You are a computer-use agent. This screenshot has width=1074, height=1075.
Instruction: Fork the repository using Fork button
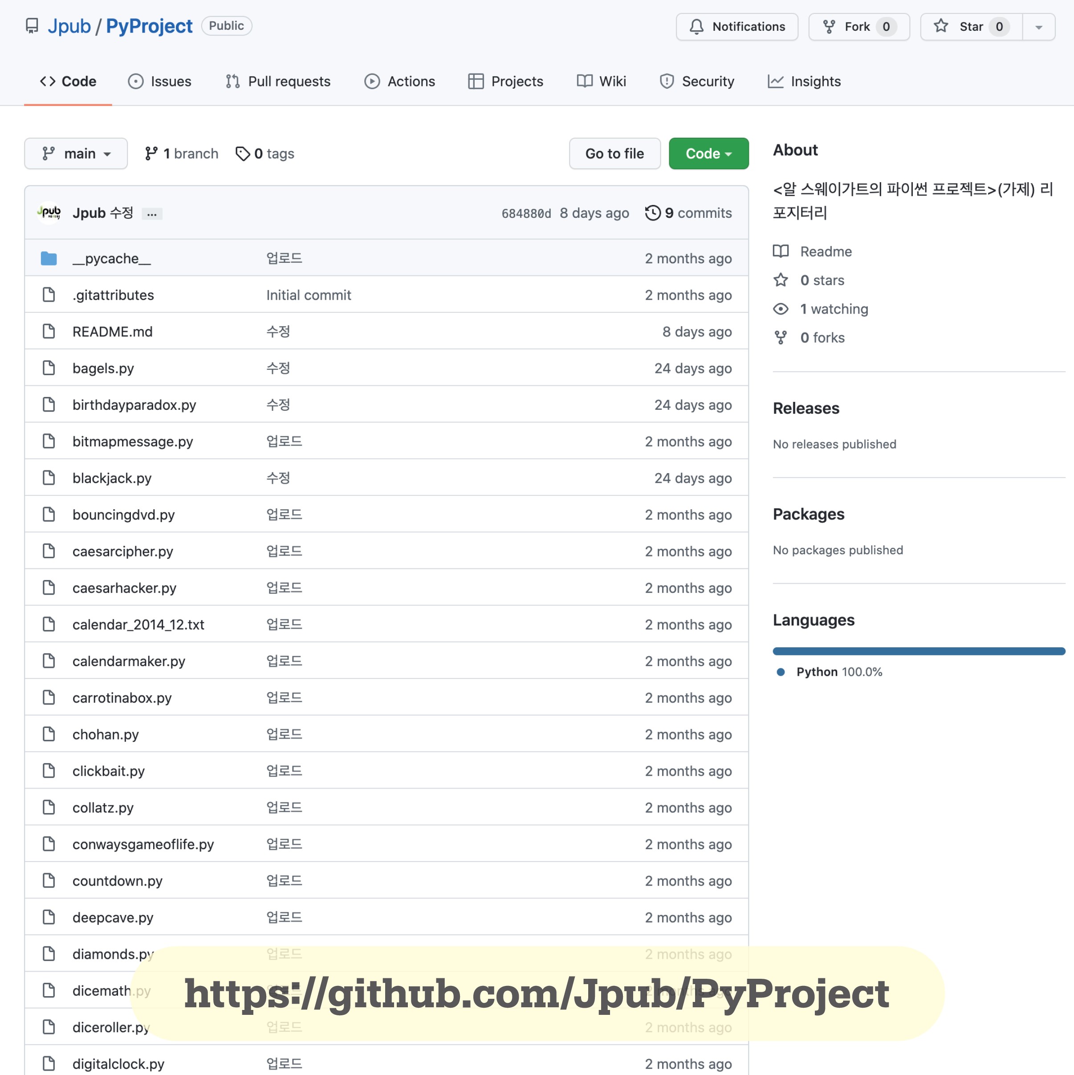[857, 27]
